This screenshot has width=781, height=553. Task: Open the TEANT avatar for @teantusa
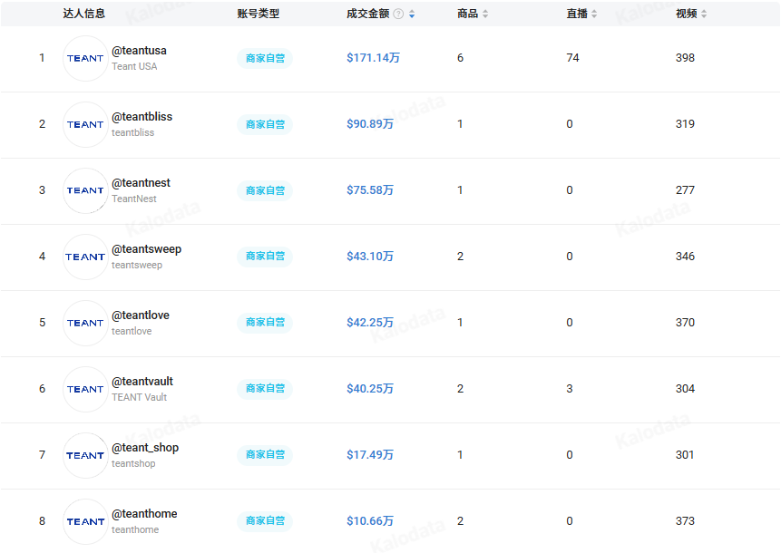coord(84,58)
